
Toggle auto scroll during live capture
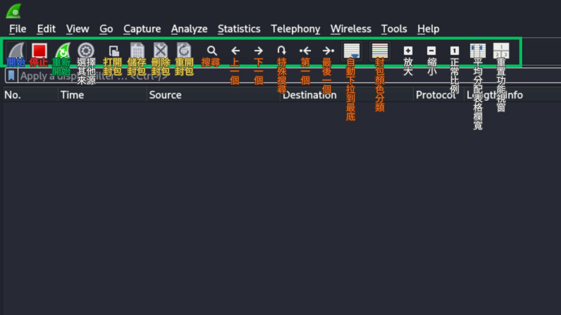(x=351, y=51)
